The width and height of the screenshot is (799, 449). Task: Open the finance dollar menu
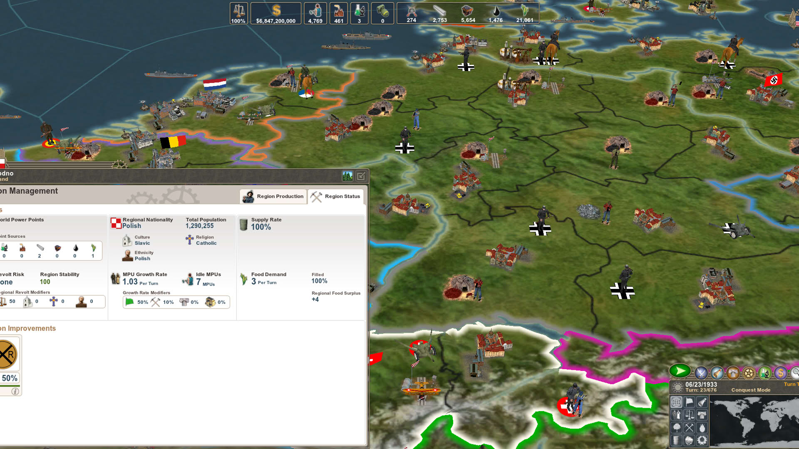pyautogui.click(x=781, y=373)
